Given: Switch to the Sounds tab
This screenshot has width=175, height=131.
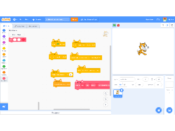Looking at the screenshot, I should coord(33,26).
